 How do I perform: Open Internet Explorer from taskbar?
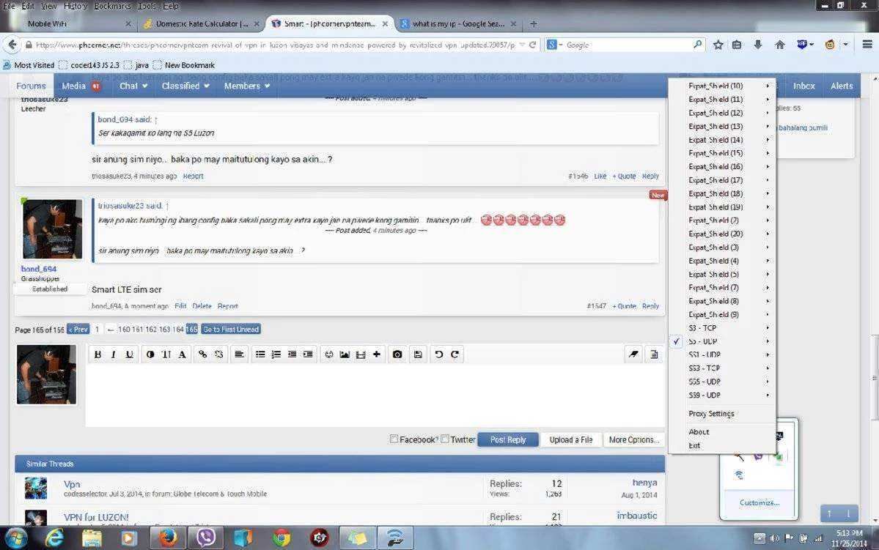pos(54,538)
